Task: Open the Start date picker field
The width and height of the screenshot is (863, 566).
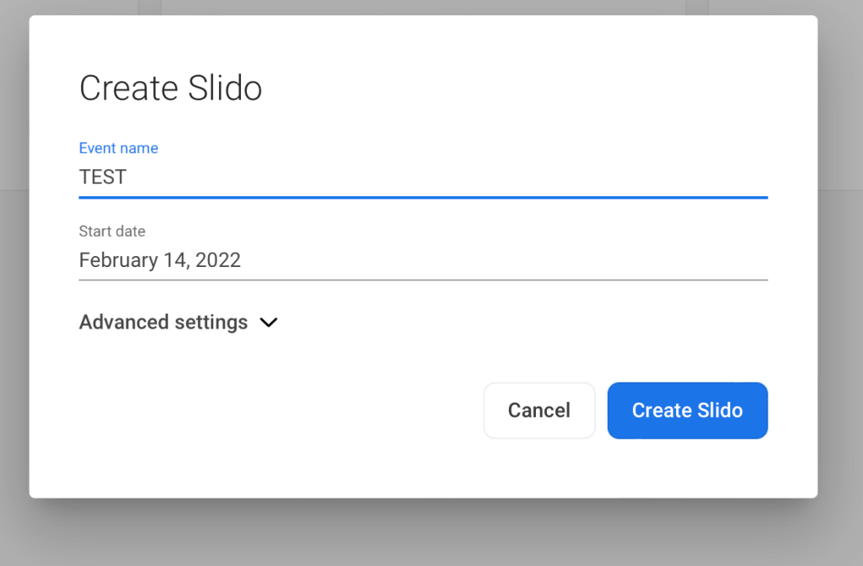Action: pos(421,260)
